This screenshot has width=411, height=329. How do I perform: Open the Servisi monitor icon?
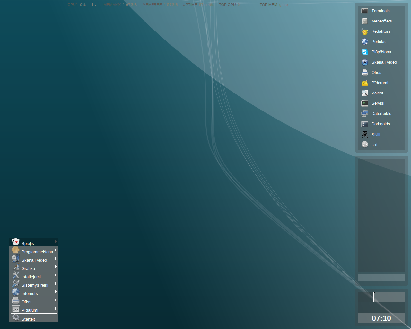tap(365, 103)
